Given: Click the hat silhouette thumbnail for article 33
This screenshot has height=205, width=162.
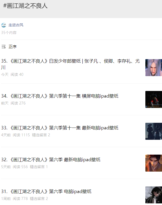Looking at the screenshot, I should 154,131.
